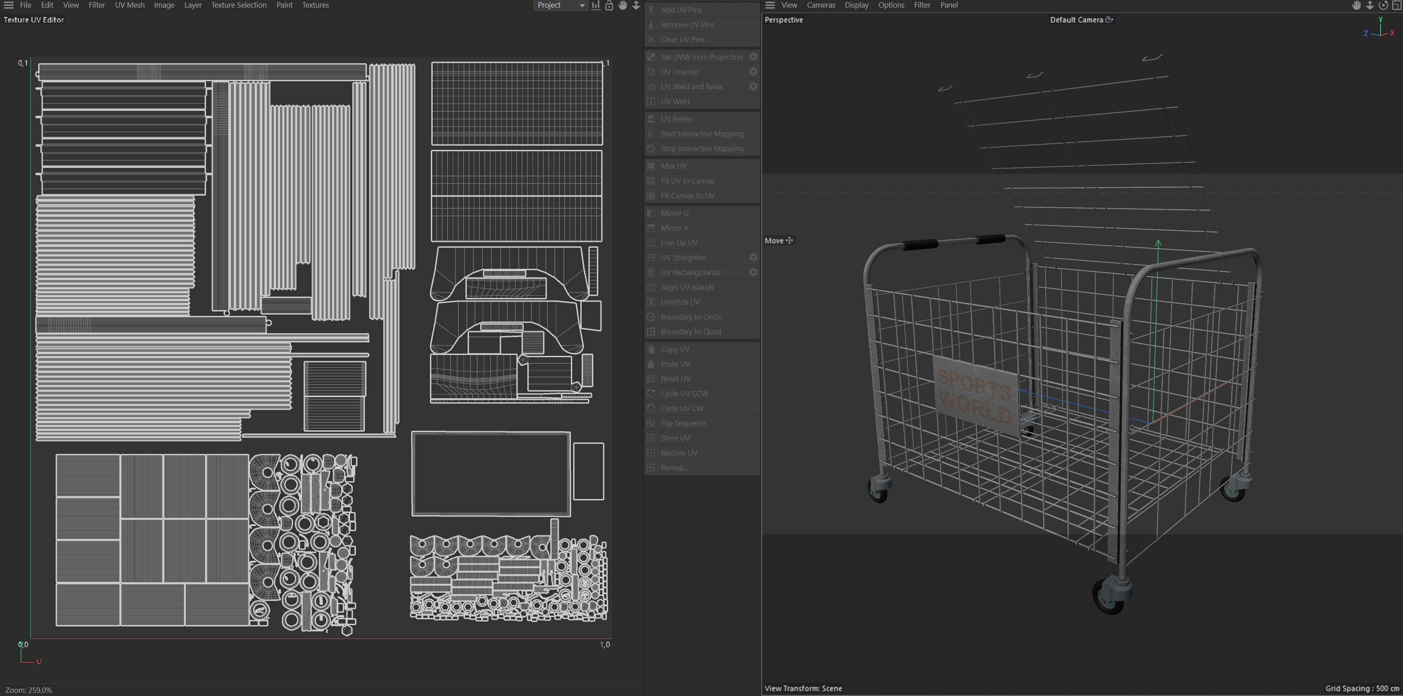Click the viewport pan hand icon

pos(1356,5)
